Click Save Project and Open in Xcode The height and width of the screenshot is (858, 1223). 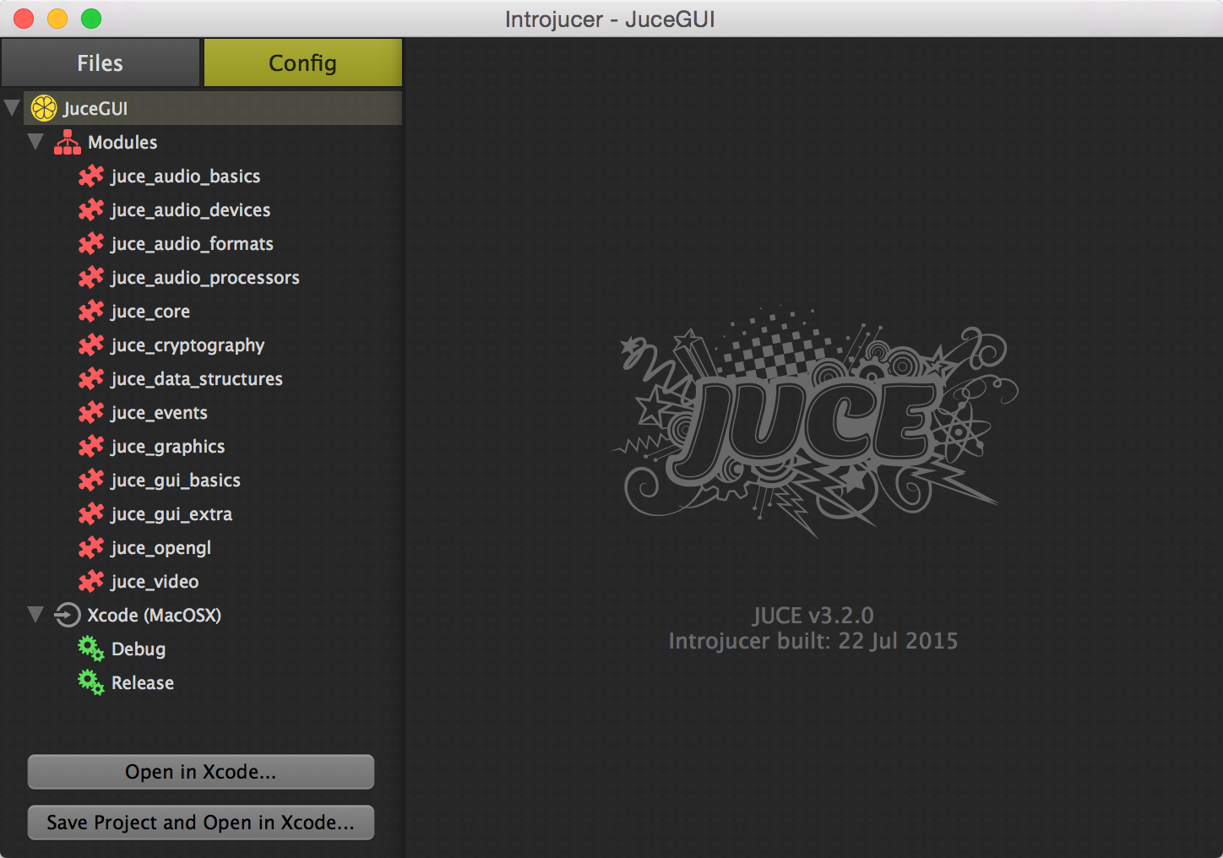coord(200,822)
